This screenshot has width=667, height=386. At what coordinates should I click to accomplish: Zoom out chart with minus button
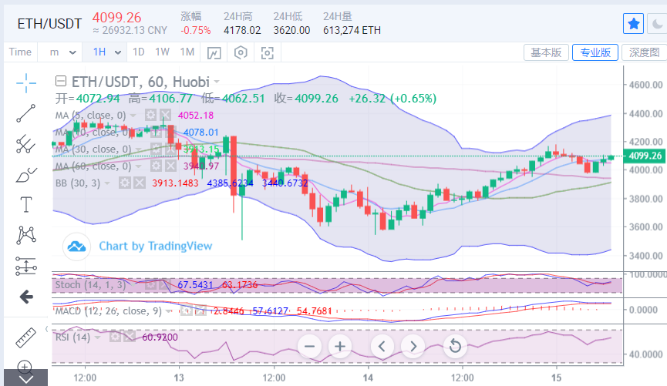point(309,347)
